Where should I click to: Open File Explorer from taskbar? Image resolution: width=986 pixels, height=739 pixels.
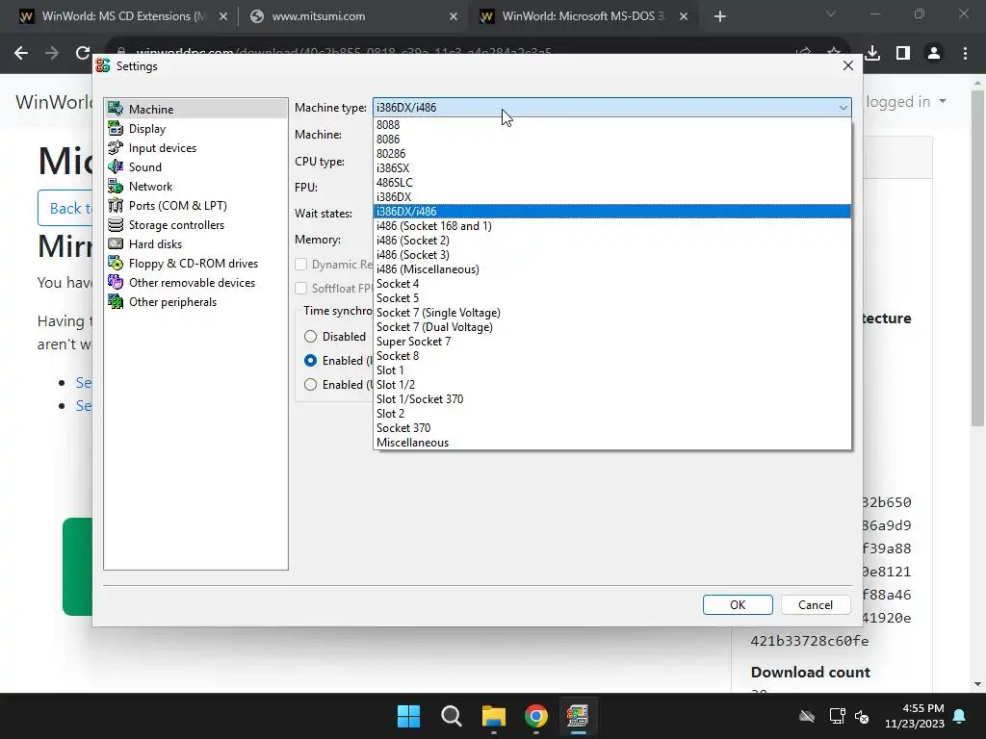[x=494, y=716]
